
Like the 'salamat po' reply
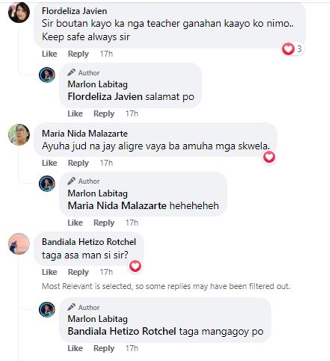click(x=75, y=114)
